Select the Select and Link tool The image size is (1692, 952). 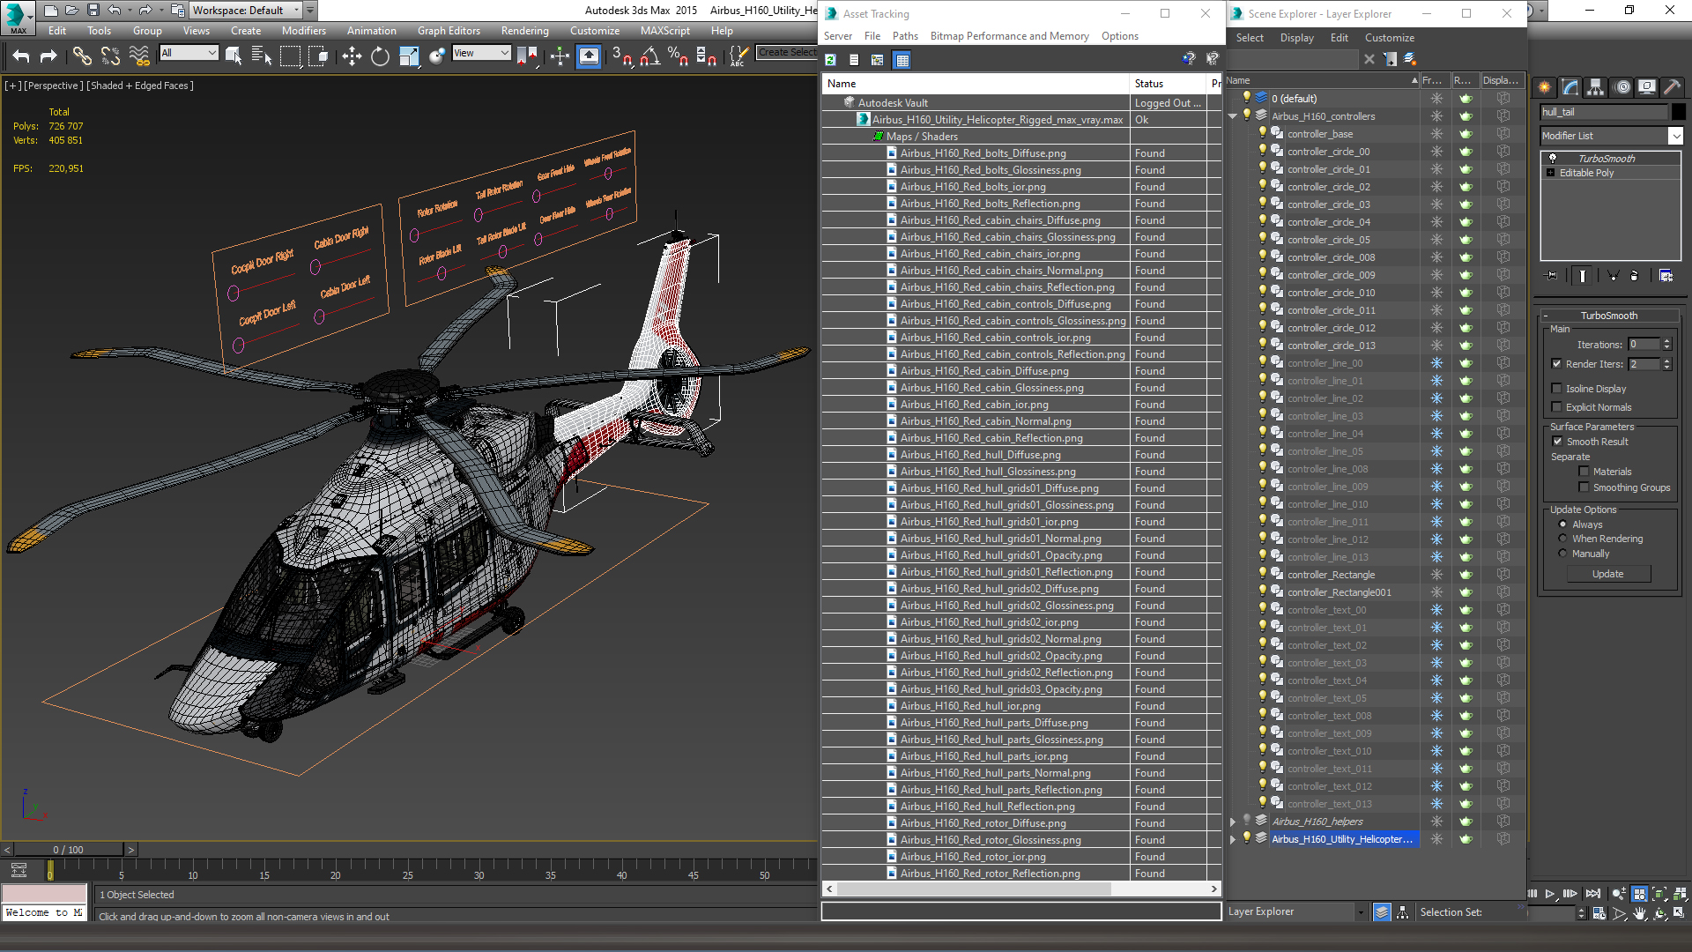point(82,56)
